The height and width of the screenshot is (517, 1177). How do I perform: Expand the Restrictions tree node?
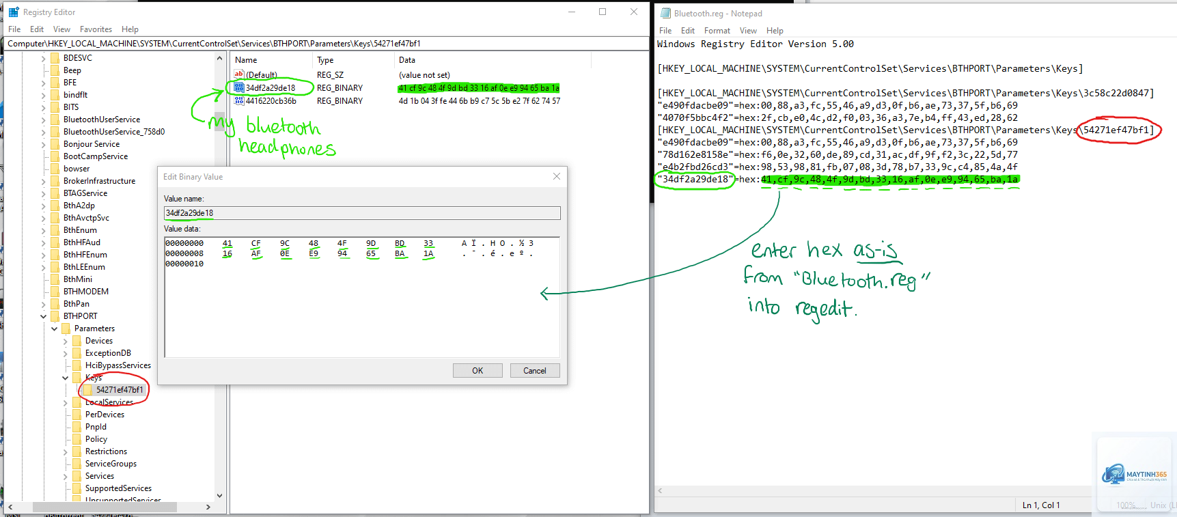65,451
